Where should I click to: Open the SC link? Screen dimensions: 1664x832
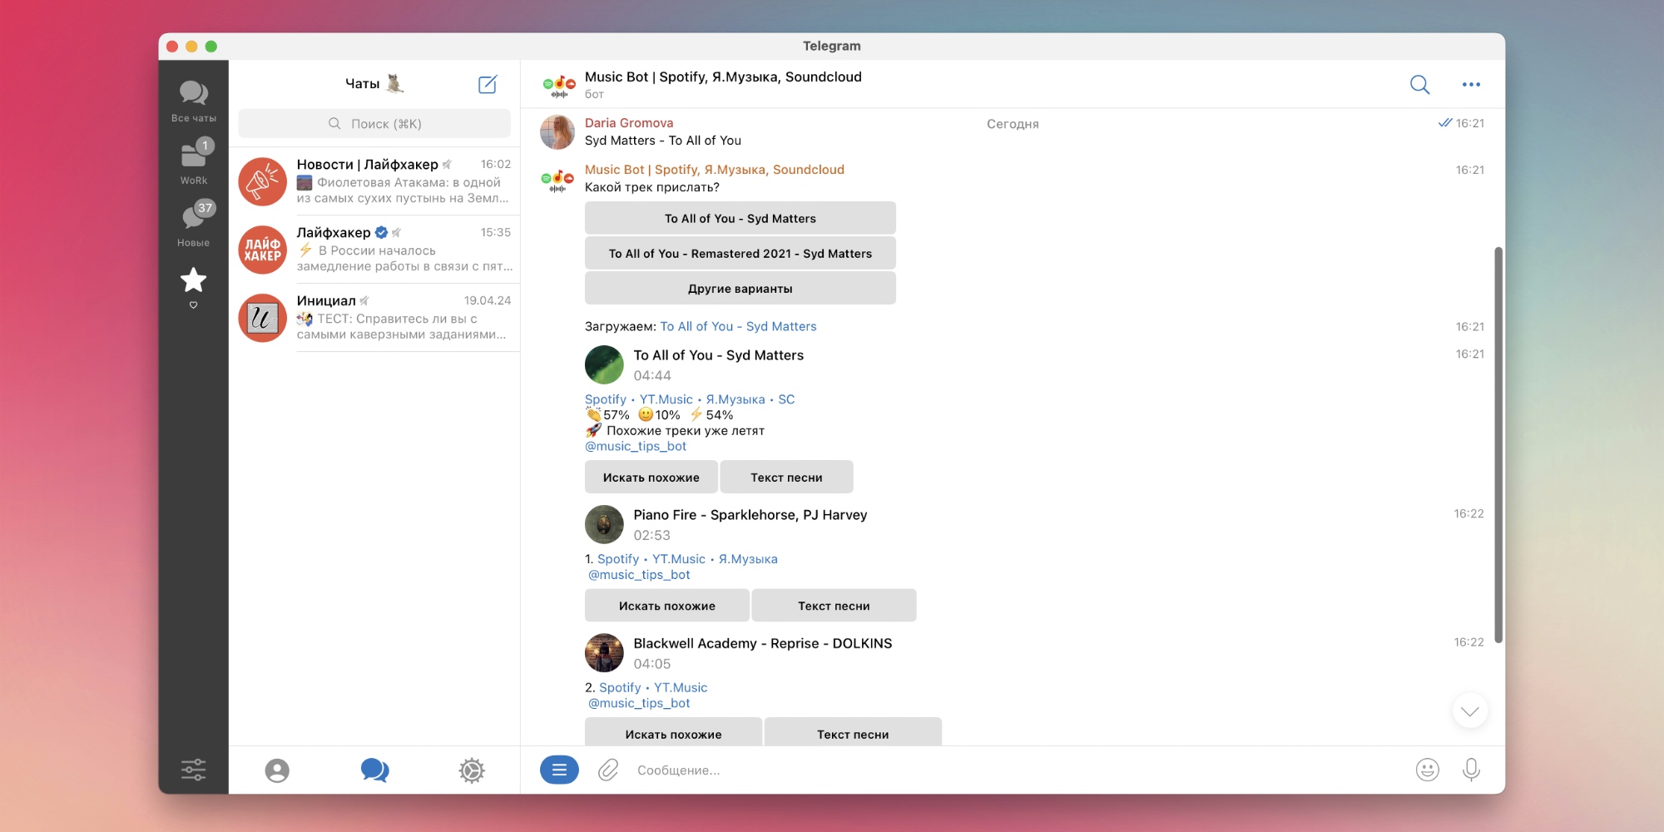pos(786,399)
